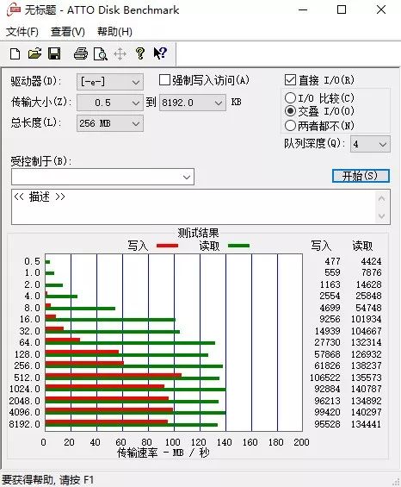
Task: Open the 文件(F) menu
Action: coord(22,32)
